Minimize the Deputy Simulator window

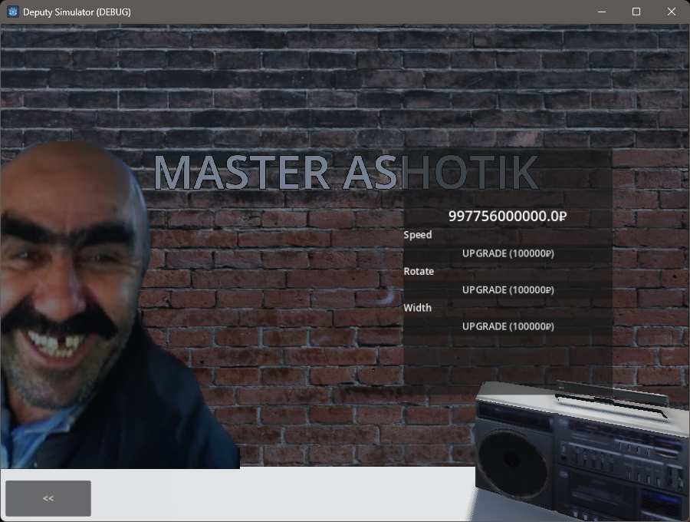602,12
